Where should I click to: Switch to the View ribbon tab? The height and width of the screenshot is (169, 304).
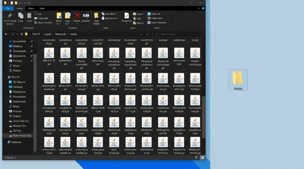pos(42,8)
